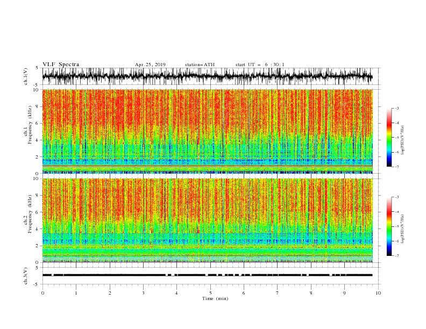Click the "8" tick on Time axis
This screenshot has width=426, height=329.
(x=311, y=293)
